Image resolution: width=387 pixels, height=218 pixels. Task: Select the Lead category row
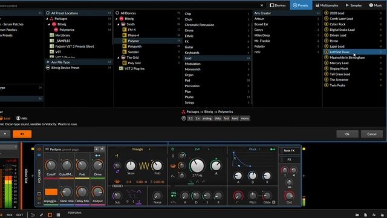click(x=217, y=58)
